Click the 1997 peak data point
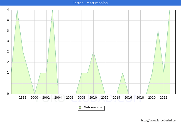Viewport: 181px width, 125px height. [x=17, y=10]
